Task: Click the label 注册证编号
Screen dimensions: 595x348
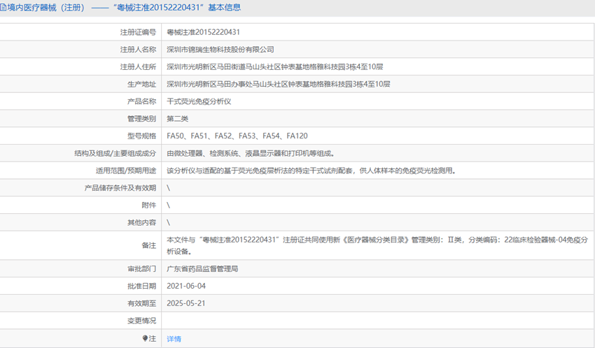Action: pyautogui.click(x=138, y=32)
